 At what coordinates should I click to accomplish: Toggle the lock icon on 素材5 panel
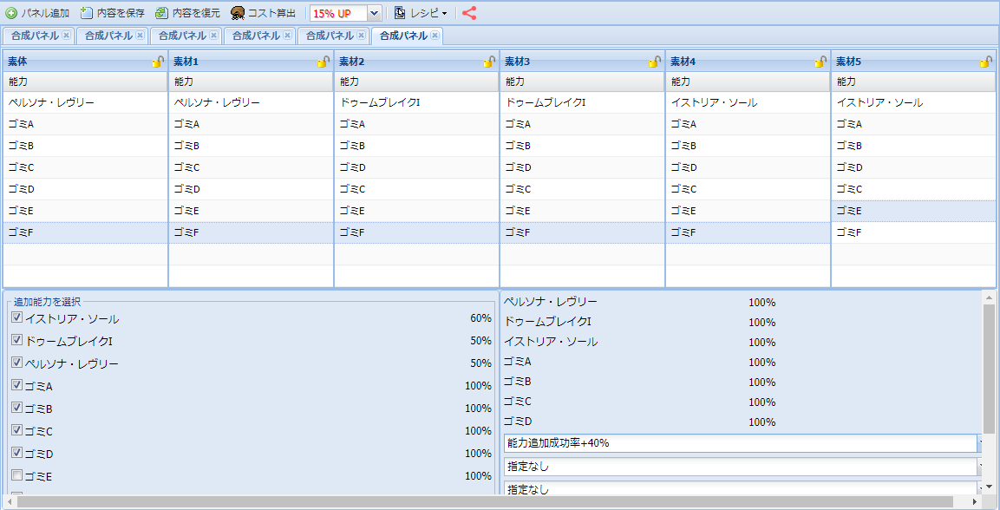(x=986, y=62)
